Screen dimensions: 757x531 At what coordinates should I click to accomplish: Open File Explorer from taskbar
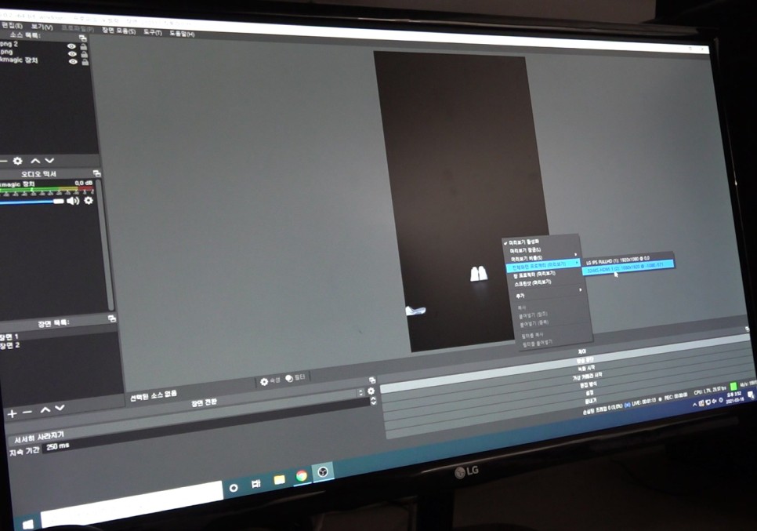click(x=279, y=479)
